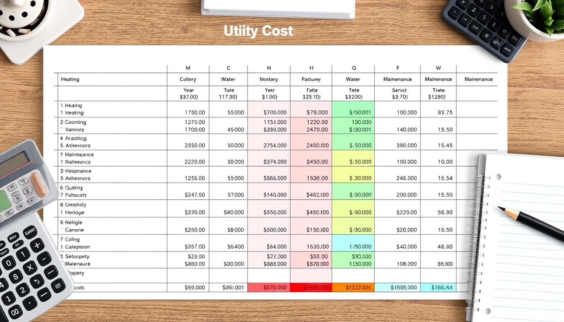
Task: Click the "Pactuery" column heading
Action: (311, 79)
